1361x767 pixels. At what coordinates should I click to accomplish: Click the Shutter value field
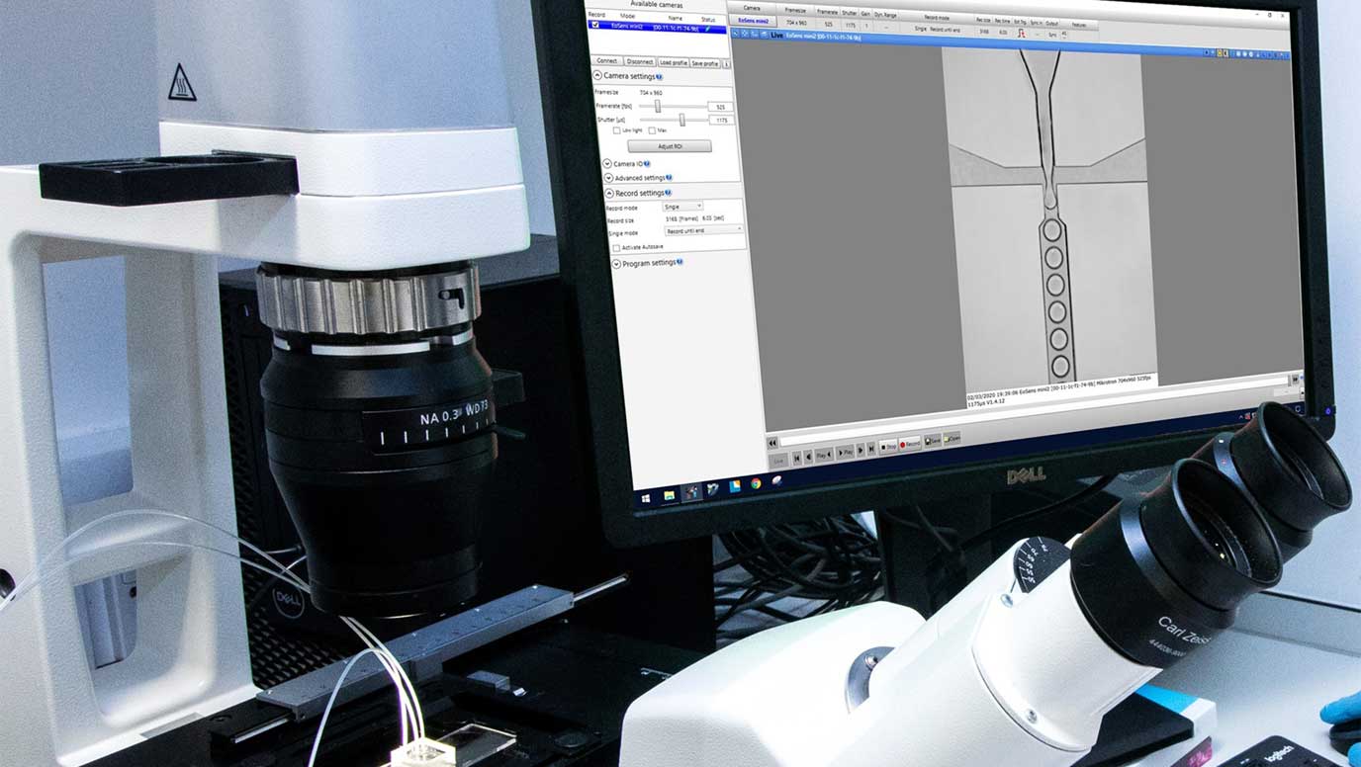click(722, 121)
